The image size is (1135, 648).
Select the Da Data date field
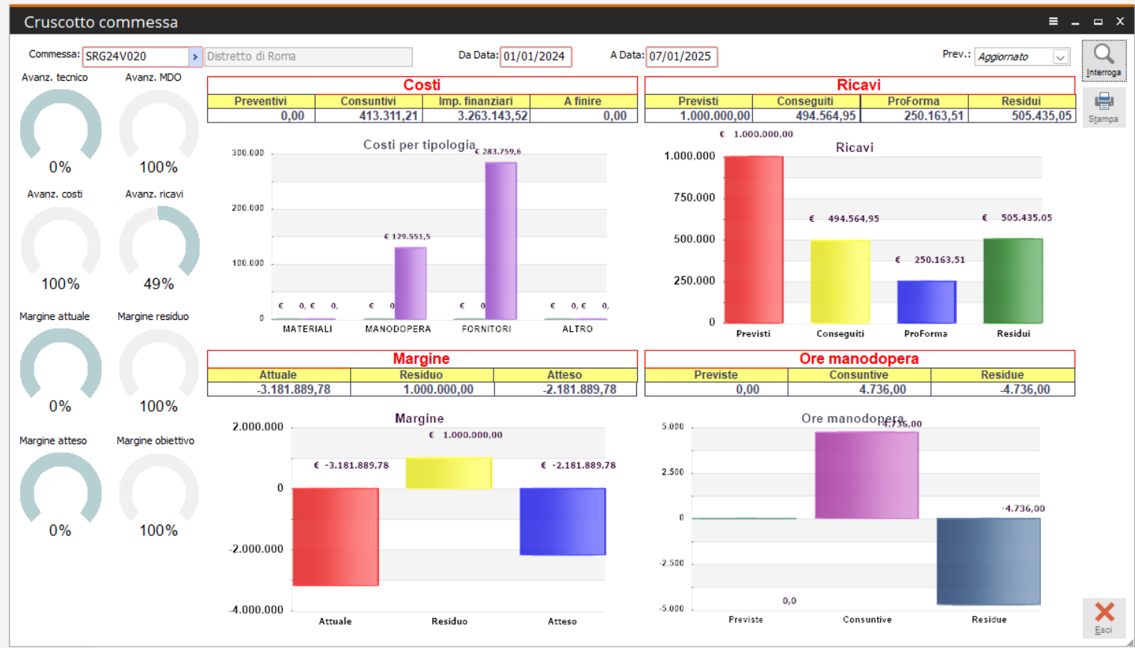[536, 57]
